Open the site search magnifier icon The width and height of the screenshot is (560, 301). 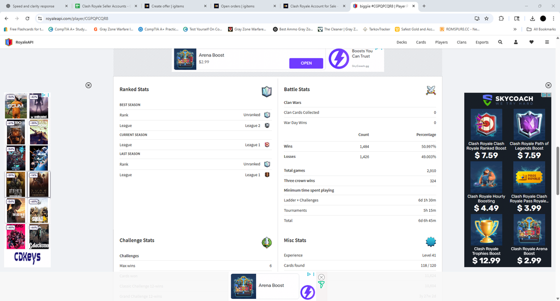click(x=500, y=42)
